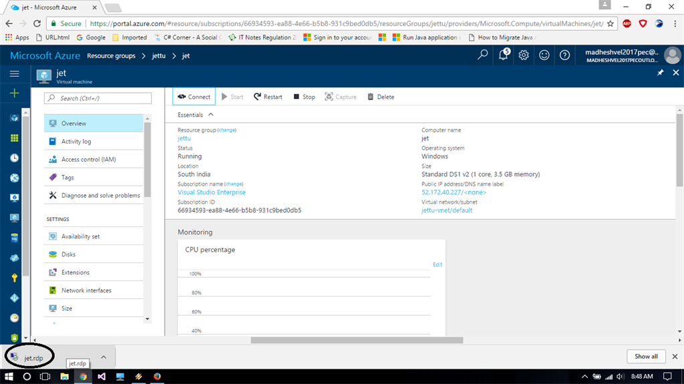Open Windows Start menu

pos(9,376)
